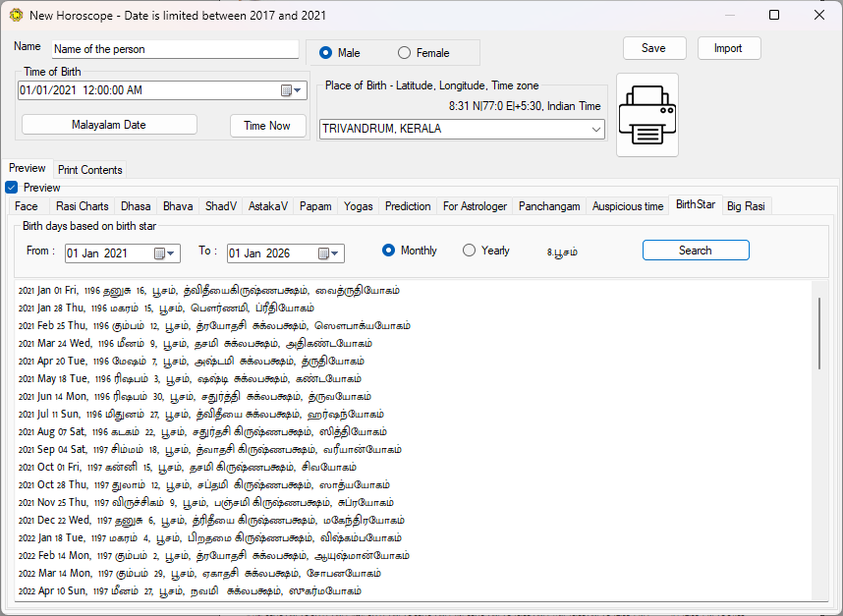Open the From date calendar dropdown

coord(164,253)
